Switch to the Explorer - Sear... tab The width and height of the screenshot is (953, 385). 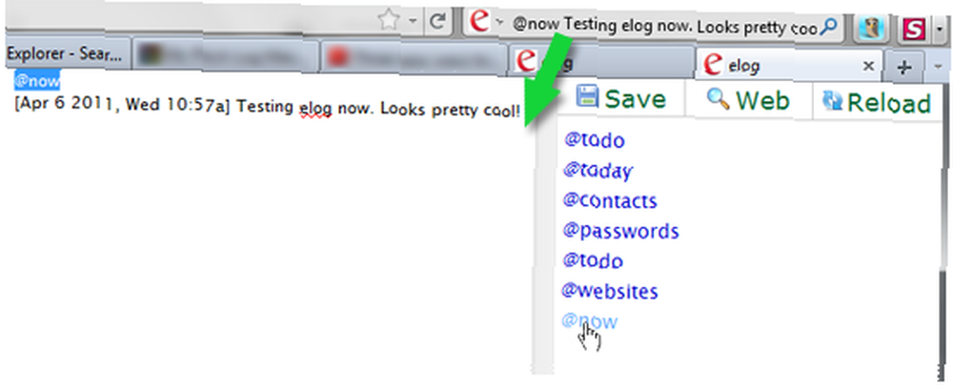click(x=65, y=55)
